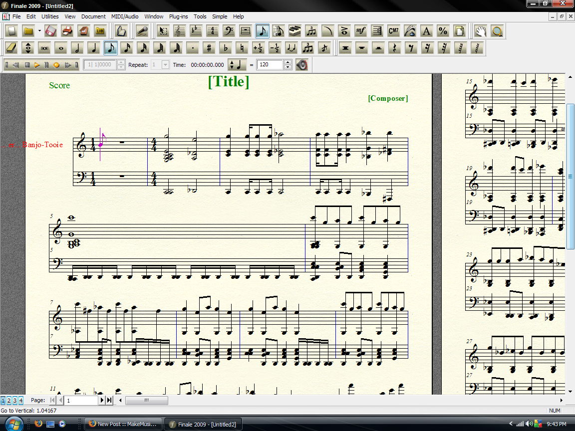Switch to the New Post MakeMusic taskbar button
Image resolution: width=575 pixels, height=431 pixels.
point(123,424)
